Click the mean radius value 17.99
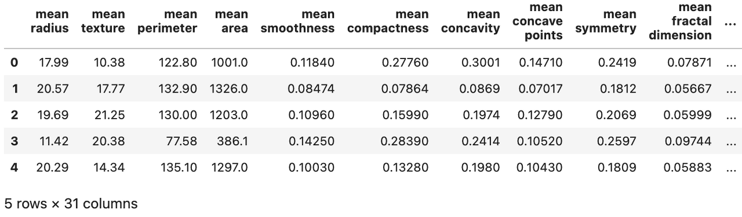 click(x=53, y=62)
